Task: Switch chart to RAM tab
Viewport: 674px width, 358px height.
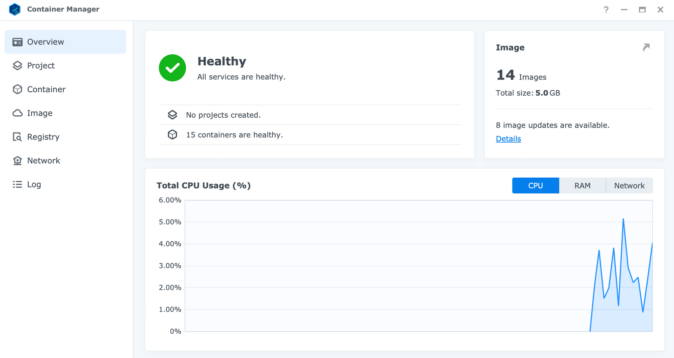Action: (582, 185)
